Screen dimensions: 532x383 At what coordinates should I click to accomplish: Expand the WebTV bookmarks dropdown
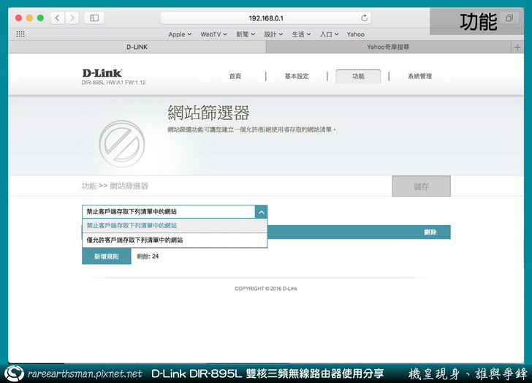click(214, 34)
